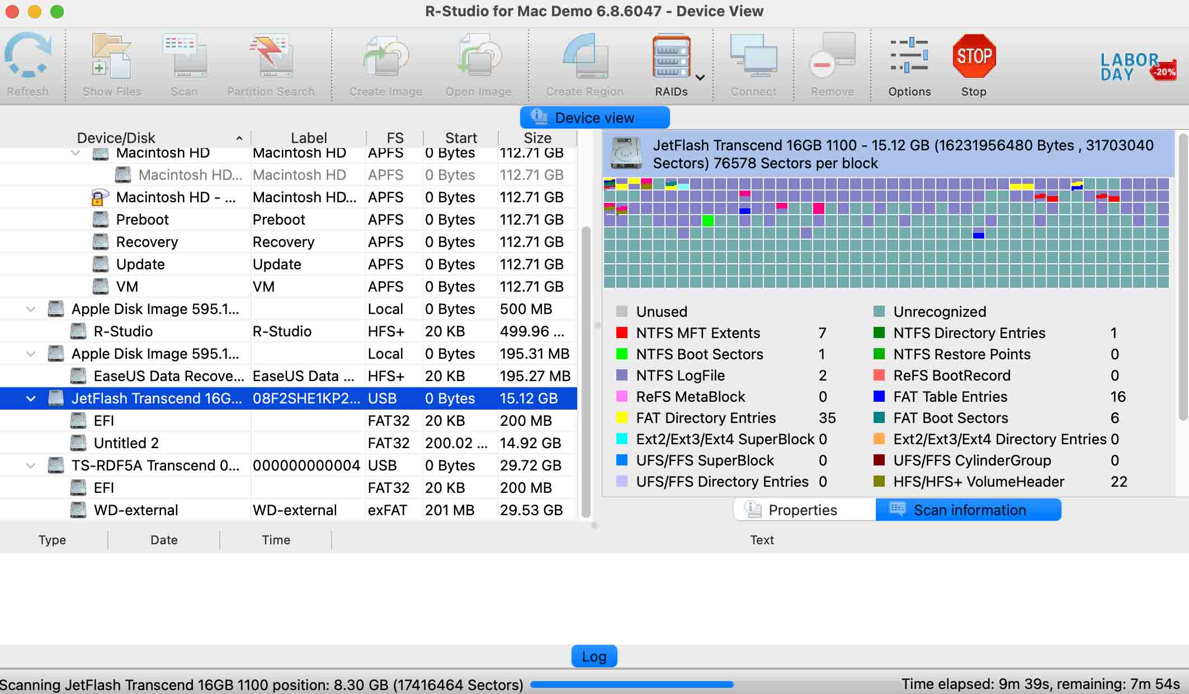Collapse the Macintosh HD tree node
Viewport: 1189px width, 694px height.
pos(76,153)
